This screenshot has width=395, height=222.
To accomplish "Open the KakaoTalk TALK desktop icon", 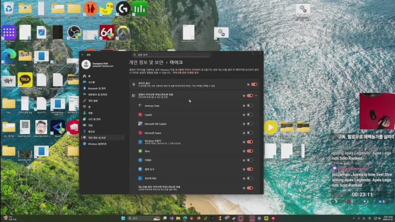I will [25, 80].
